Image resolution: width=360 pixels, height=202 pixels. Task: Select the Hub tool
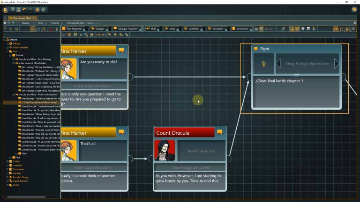151,29
